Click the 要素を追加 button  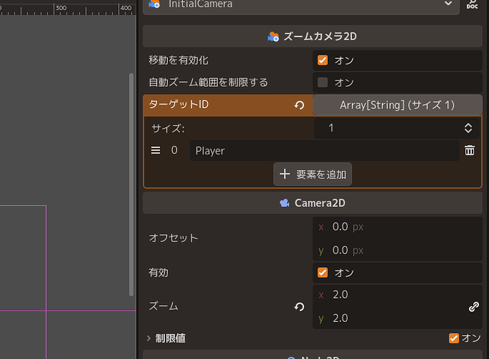click(x=313, y=174)
